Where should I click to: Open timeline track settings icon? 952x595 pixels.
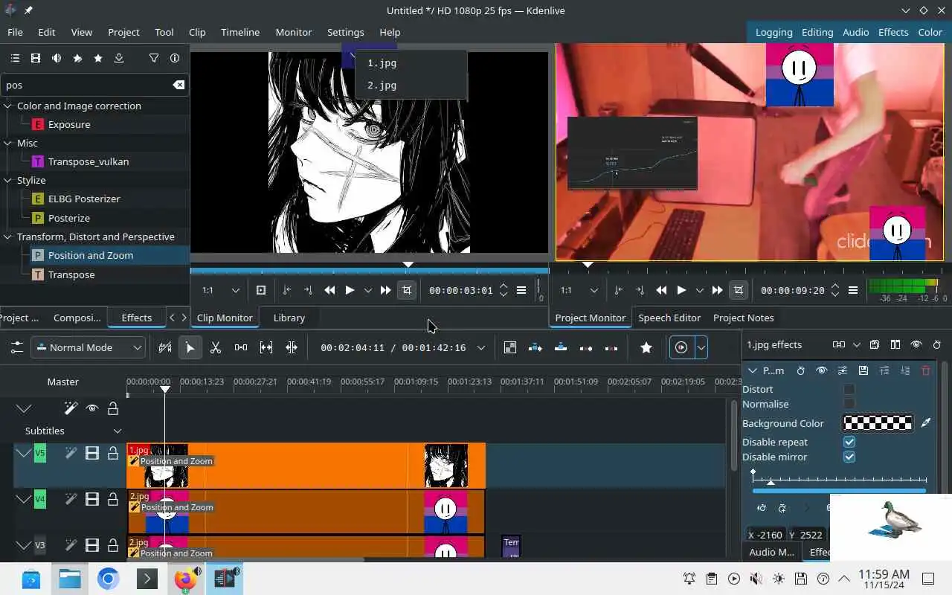16,347
